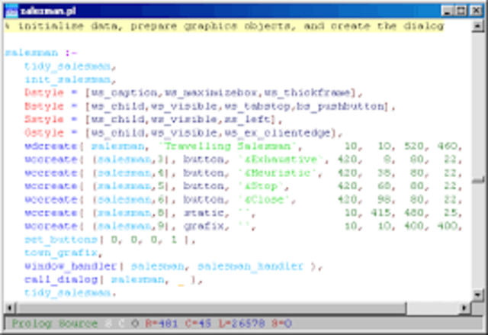Minimize the salesman.pl editor window
Image resolution: width=488 pixels, height=335 pixels.
pyautogui.click(x=447, y=11)
